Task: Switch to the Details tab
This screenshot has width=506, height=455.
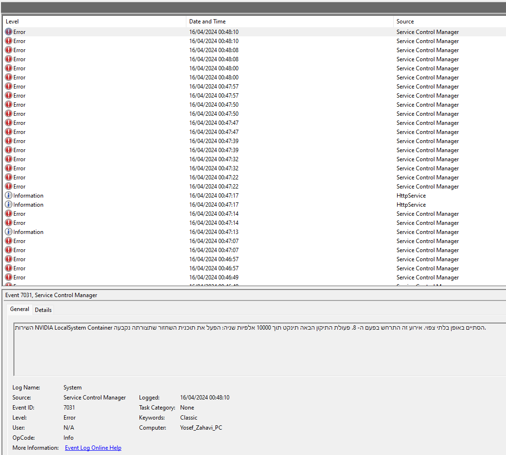Action: (x=43, y=310)
